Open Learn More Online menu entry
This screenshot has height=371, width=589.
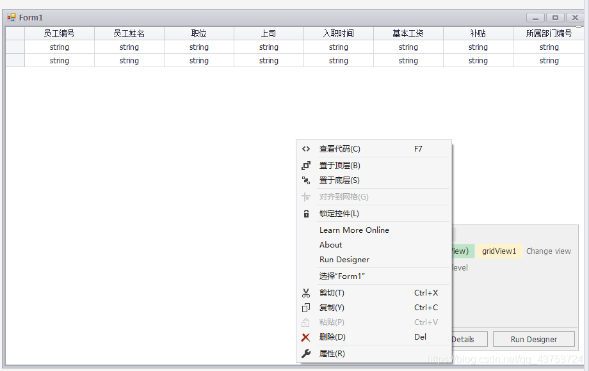[374, 230]
